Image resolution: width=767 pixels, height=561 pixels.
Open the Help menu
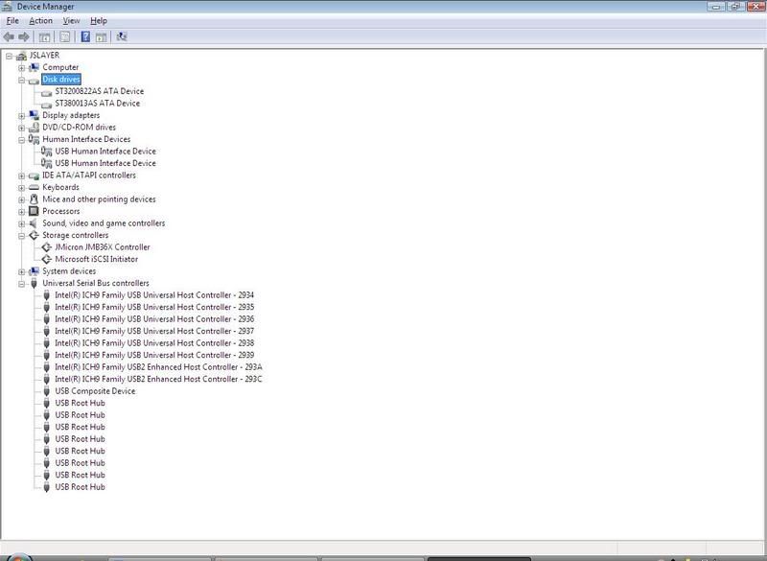point(99,20)
